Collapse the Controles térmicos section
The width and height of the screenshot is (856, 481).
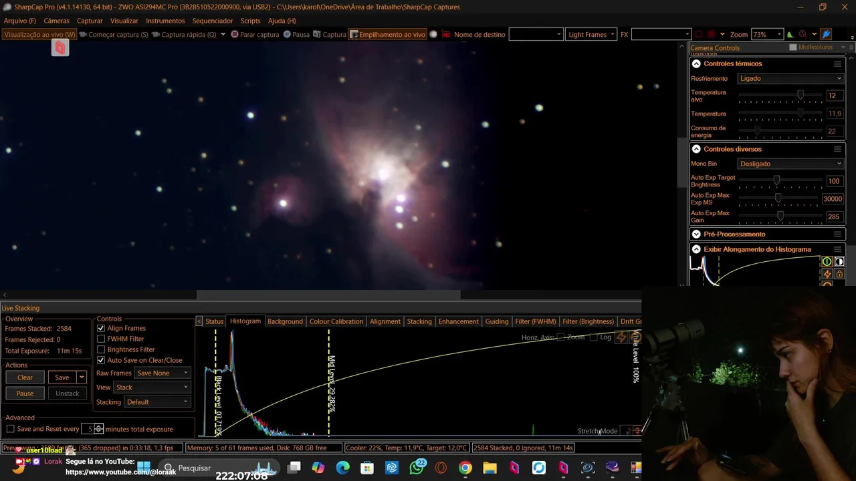pos(696,63)
